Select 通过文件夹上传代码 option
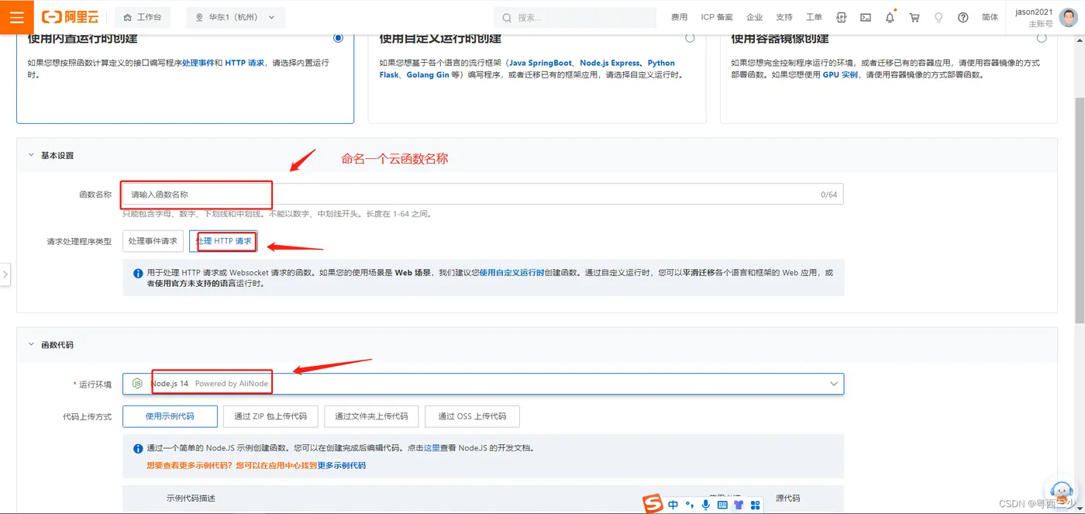The height and width of the screenshot is (514, 1085). pyautogui.click(x=371, y=416)
